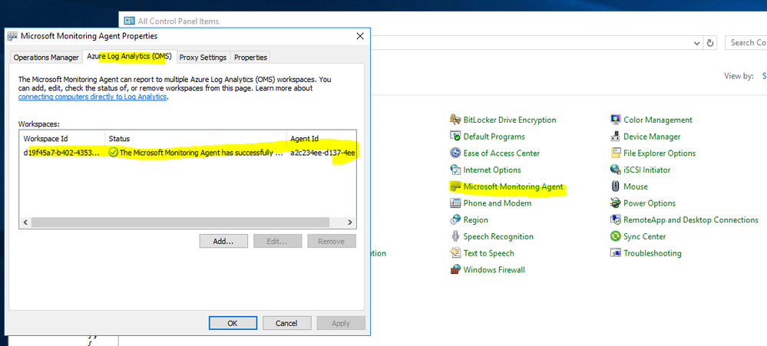This screenshot has height=346, width=767.
Task: Switch to the Operations Manager tab
Action: 46,58
